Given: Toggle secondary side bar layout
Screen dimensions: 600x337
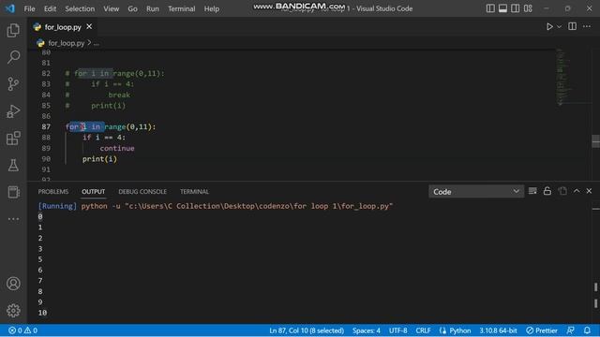Looking at the screenshot, I should click(x=516, y=8).
